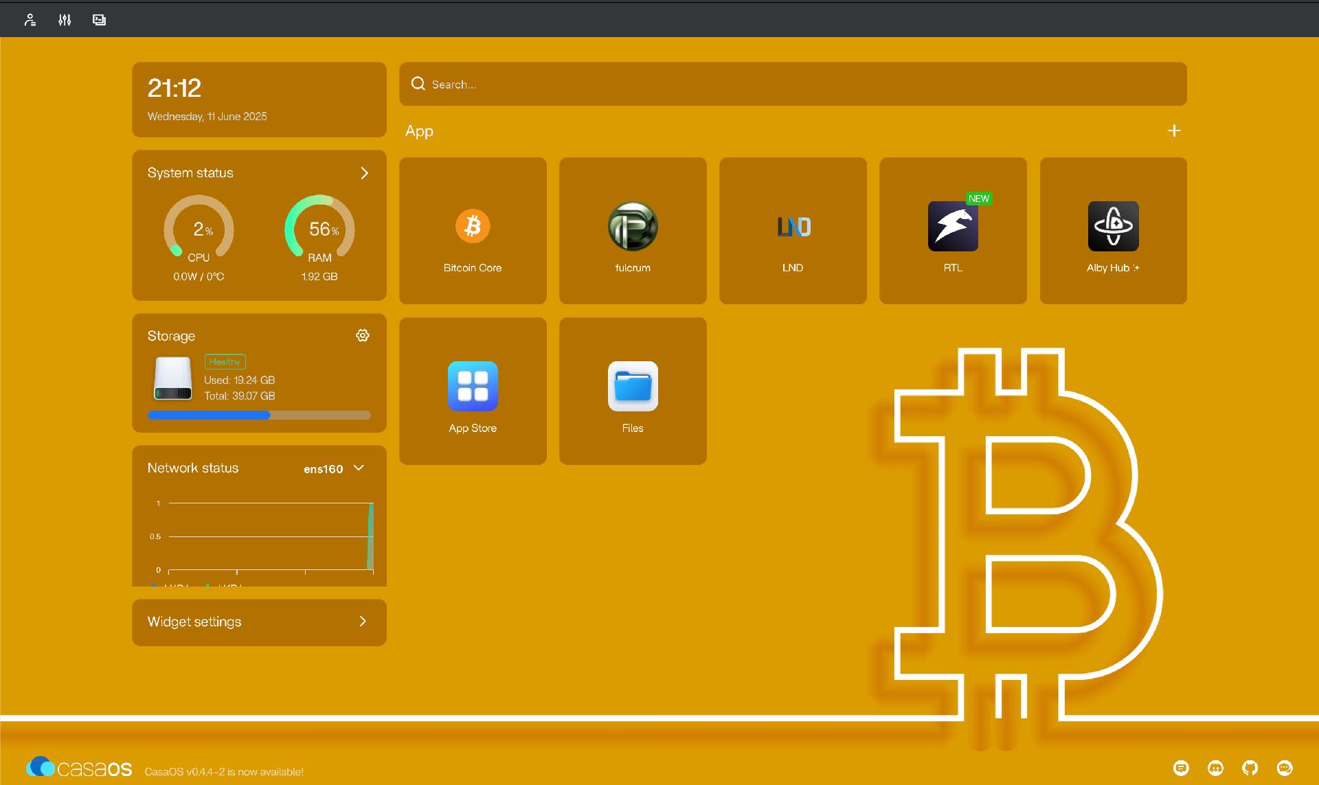1319x785 pixels.
Task: Click the 'System status' title
Action: (x=190, y=172)
